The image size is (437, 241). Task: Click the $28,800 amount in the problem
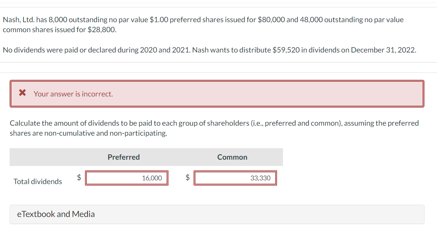pyautogui.click(x=102, y=30)
